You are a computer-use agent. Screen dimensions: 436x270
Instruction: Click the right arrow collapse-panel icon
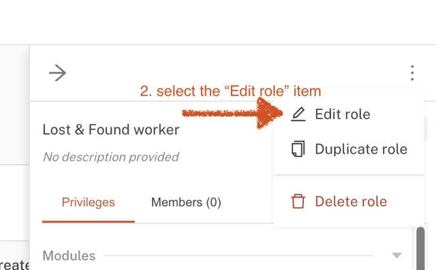click(x=57, y=73)
